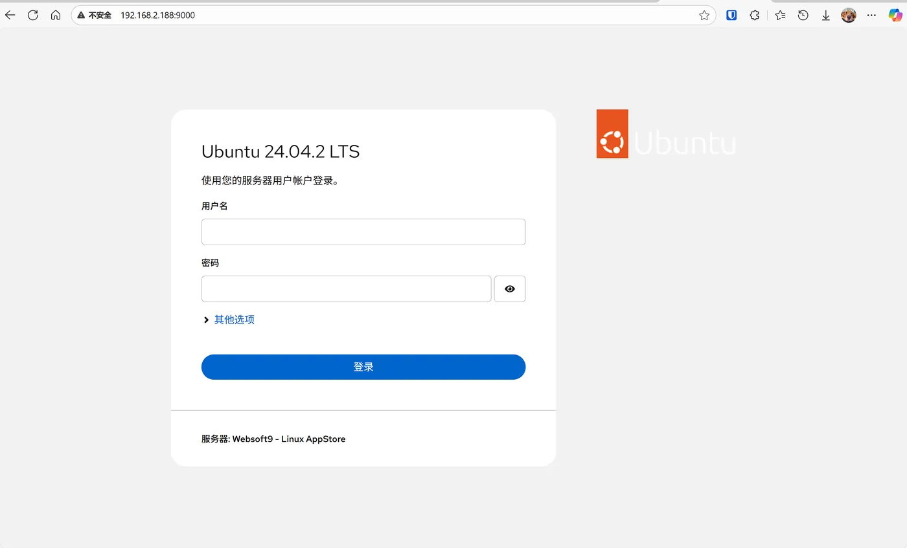Click the Ubuntu logo
The width and height of the screenshot is (907, 548).
(x=666, y=134)
